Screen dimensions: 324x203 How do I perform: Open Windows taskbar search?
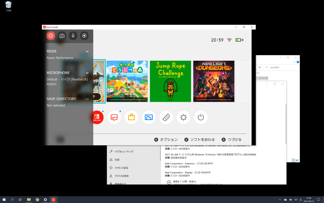pos(12,200)
